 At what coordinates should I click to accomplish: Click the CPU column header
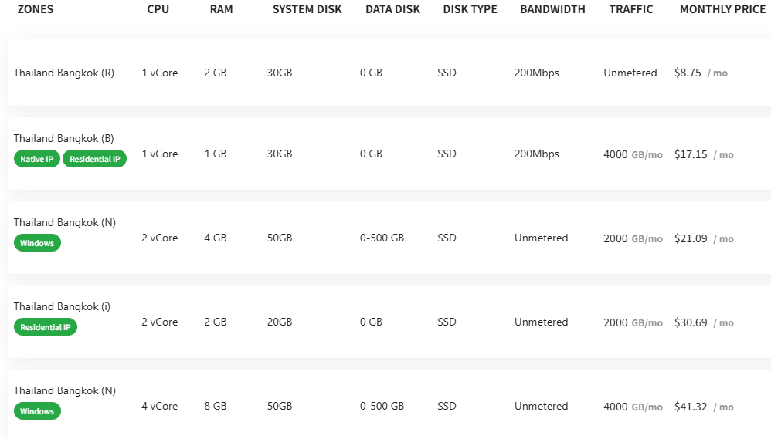158,9
